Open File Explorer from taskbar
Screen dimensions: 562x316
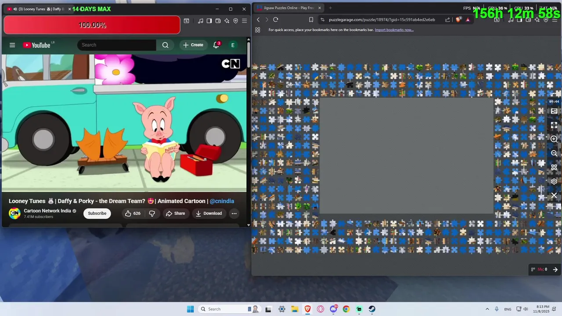295,309
